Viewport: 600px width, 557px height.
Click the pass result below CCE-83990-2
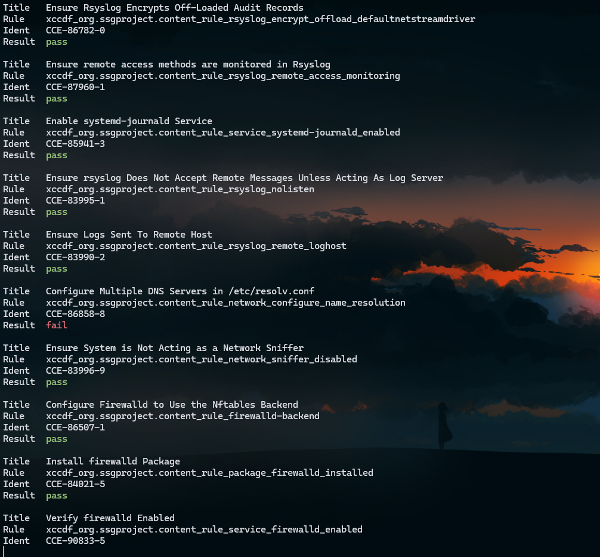[56, 269]
